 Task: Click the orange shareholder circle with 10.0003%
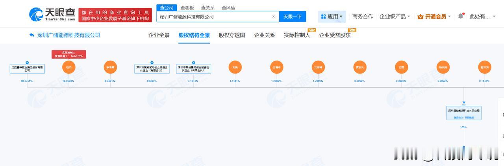pos(69,67)
